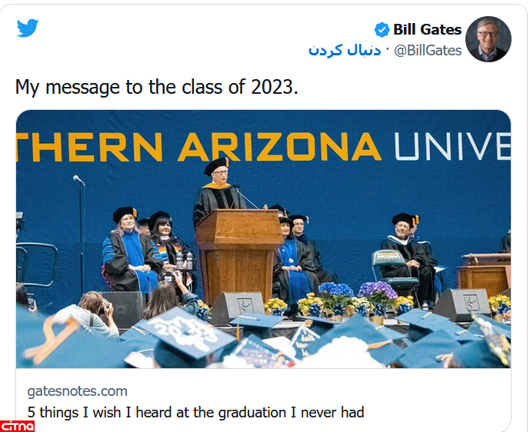Click the Twitter bird logo
530x432 pixels.
[28, 28]
